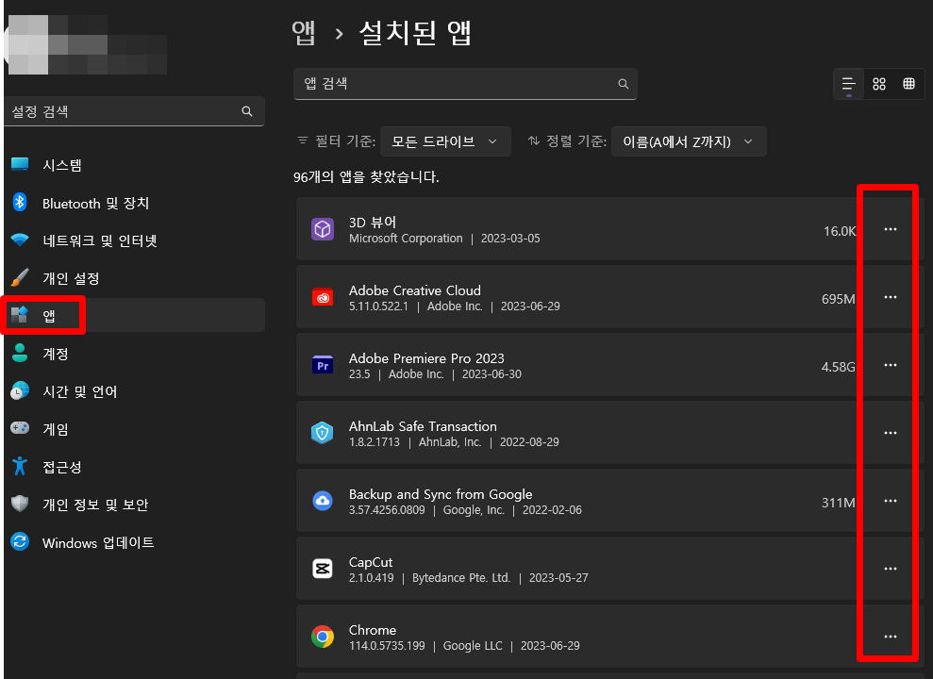Click the 16.0KB size of 3D 뷰어
Image resolution: width=933 pixels, height=679 pixels.
coord(840,231)
